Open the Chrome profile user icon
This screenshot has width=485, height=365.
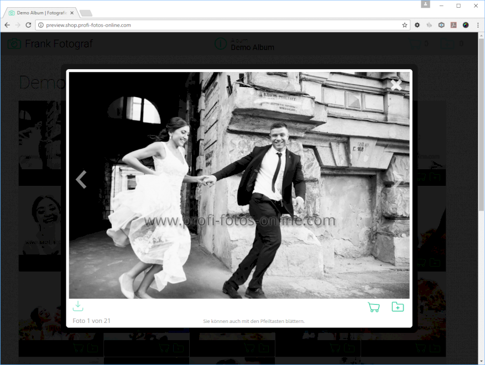425,4
